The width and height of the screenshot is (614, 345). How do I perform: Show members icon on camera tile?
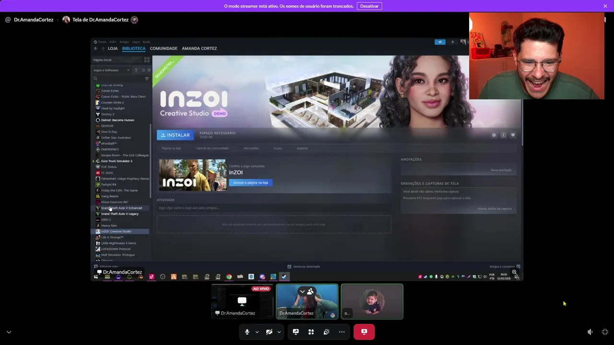[310, 291]
